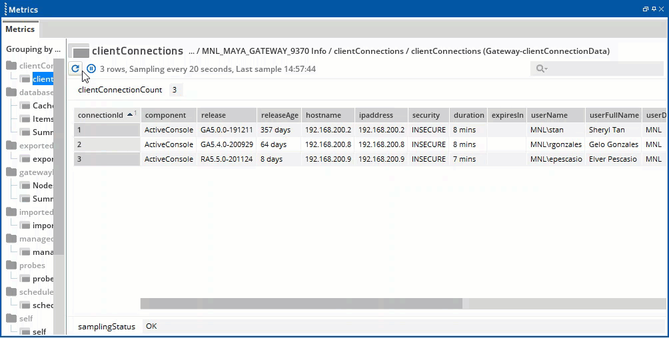Open the probes folder in tree
Screen dimensions: 669x338
click(x=25, y=265)
